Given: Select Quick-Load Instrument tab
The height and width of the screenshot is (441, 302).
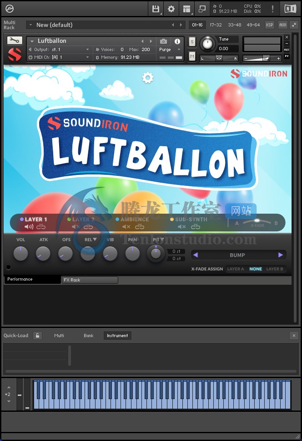Looking at the screenshot, I should click(x=117, y=335).
